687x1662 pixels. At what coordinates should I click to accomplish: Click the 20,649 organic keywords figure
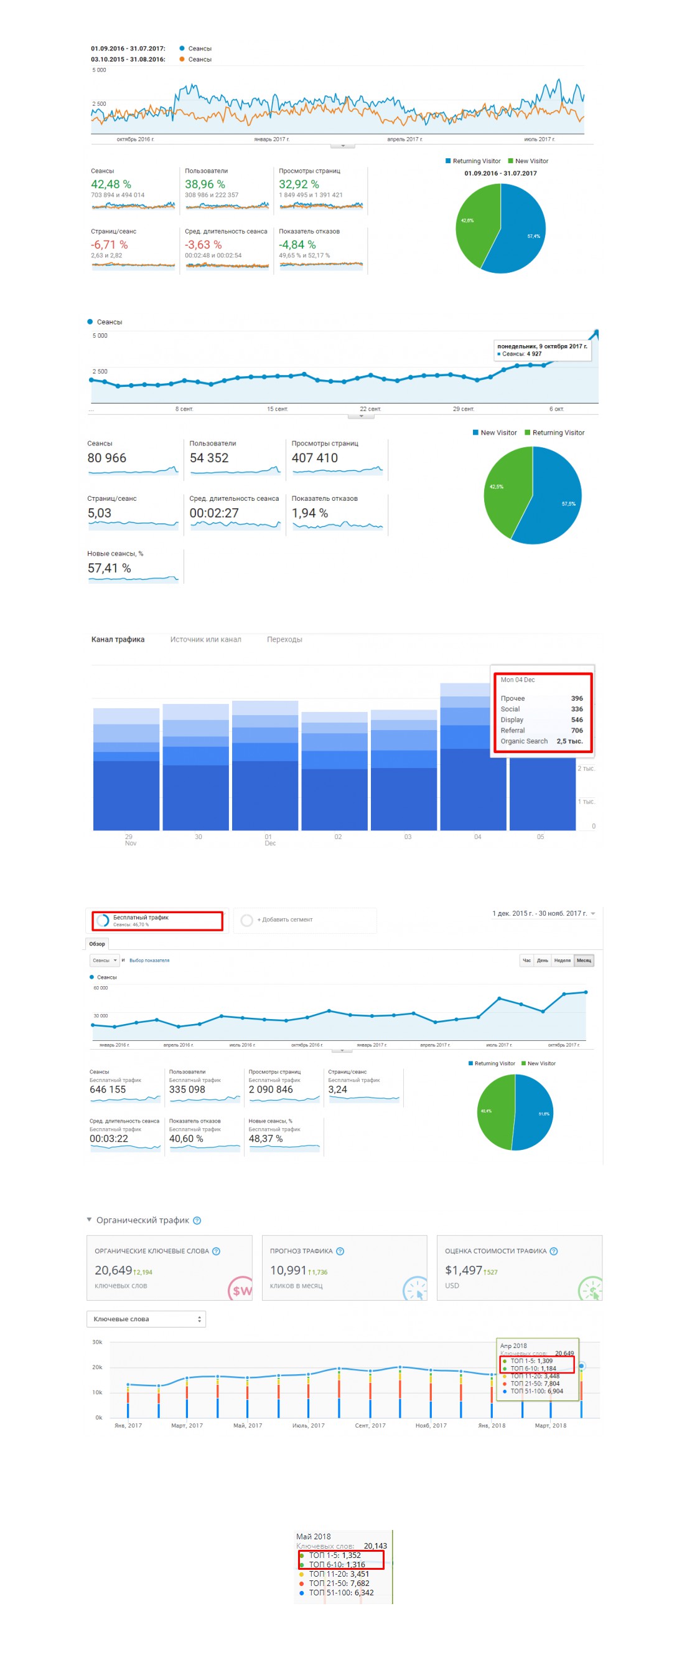pyautogui.click(x=113, y=1270)
